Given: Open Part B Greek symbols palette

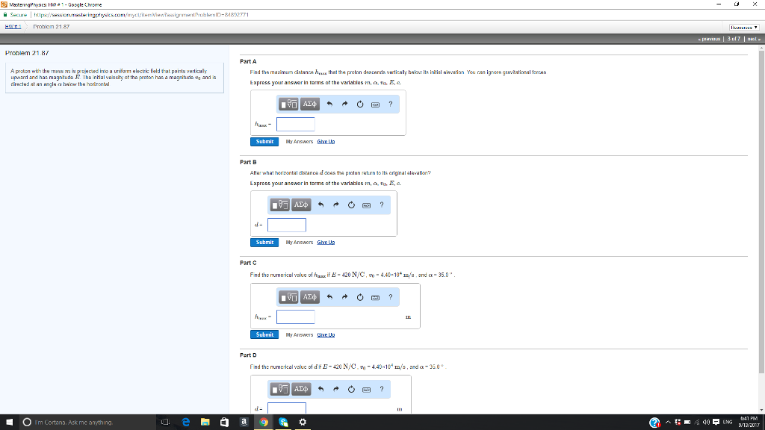Looking at the screenshot, I should click(301, 205).
